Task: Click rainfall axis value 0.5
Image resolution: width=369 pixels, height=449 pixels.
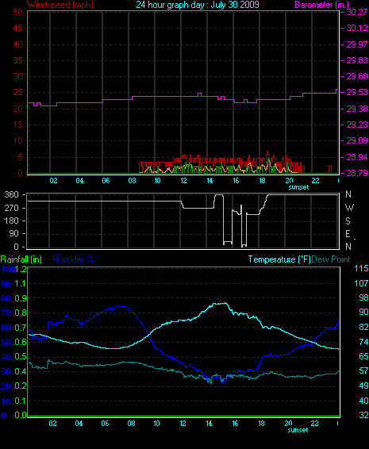Action: click(21, 357)
